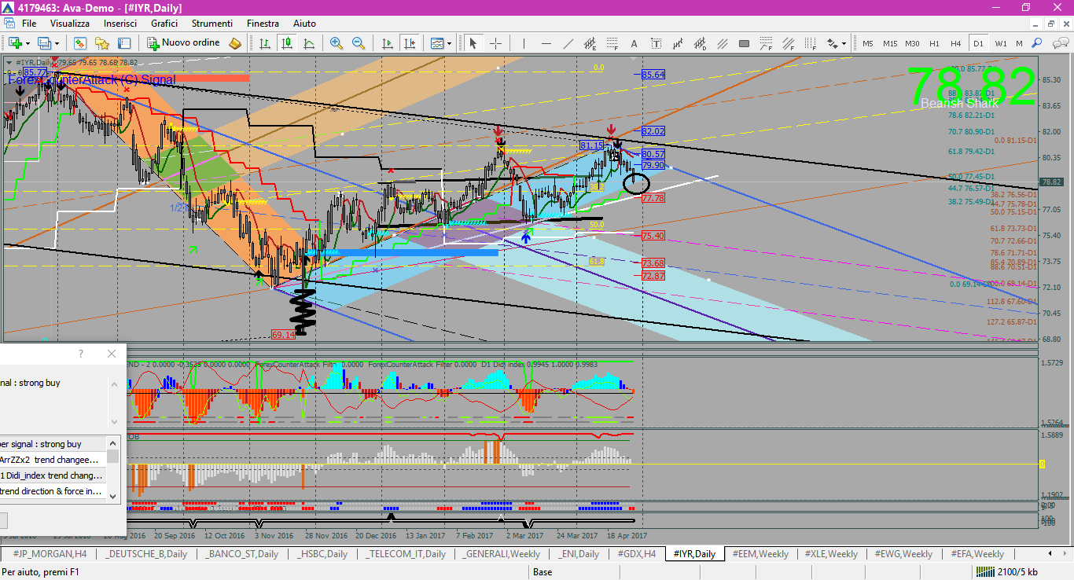
Task: Select the H1 timeframe
Action: pos(934,43)
